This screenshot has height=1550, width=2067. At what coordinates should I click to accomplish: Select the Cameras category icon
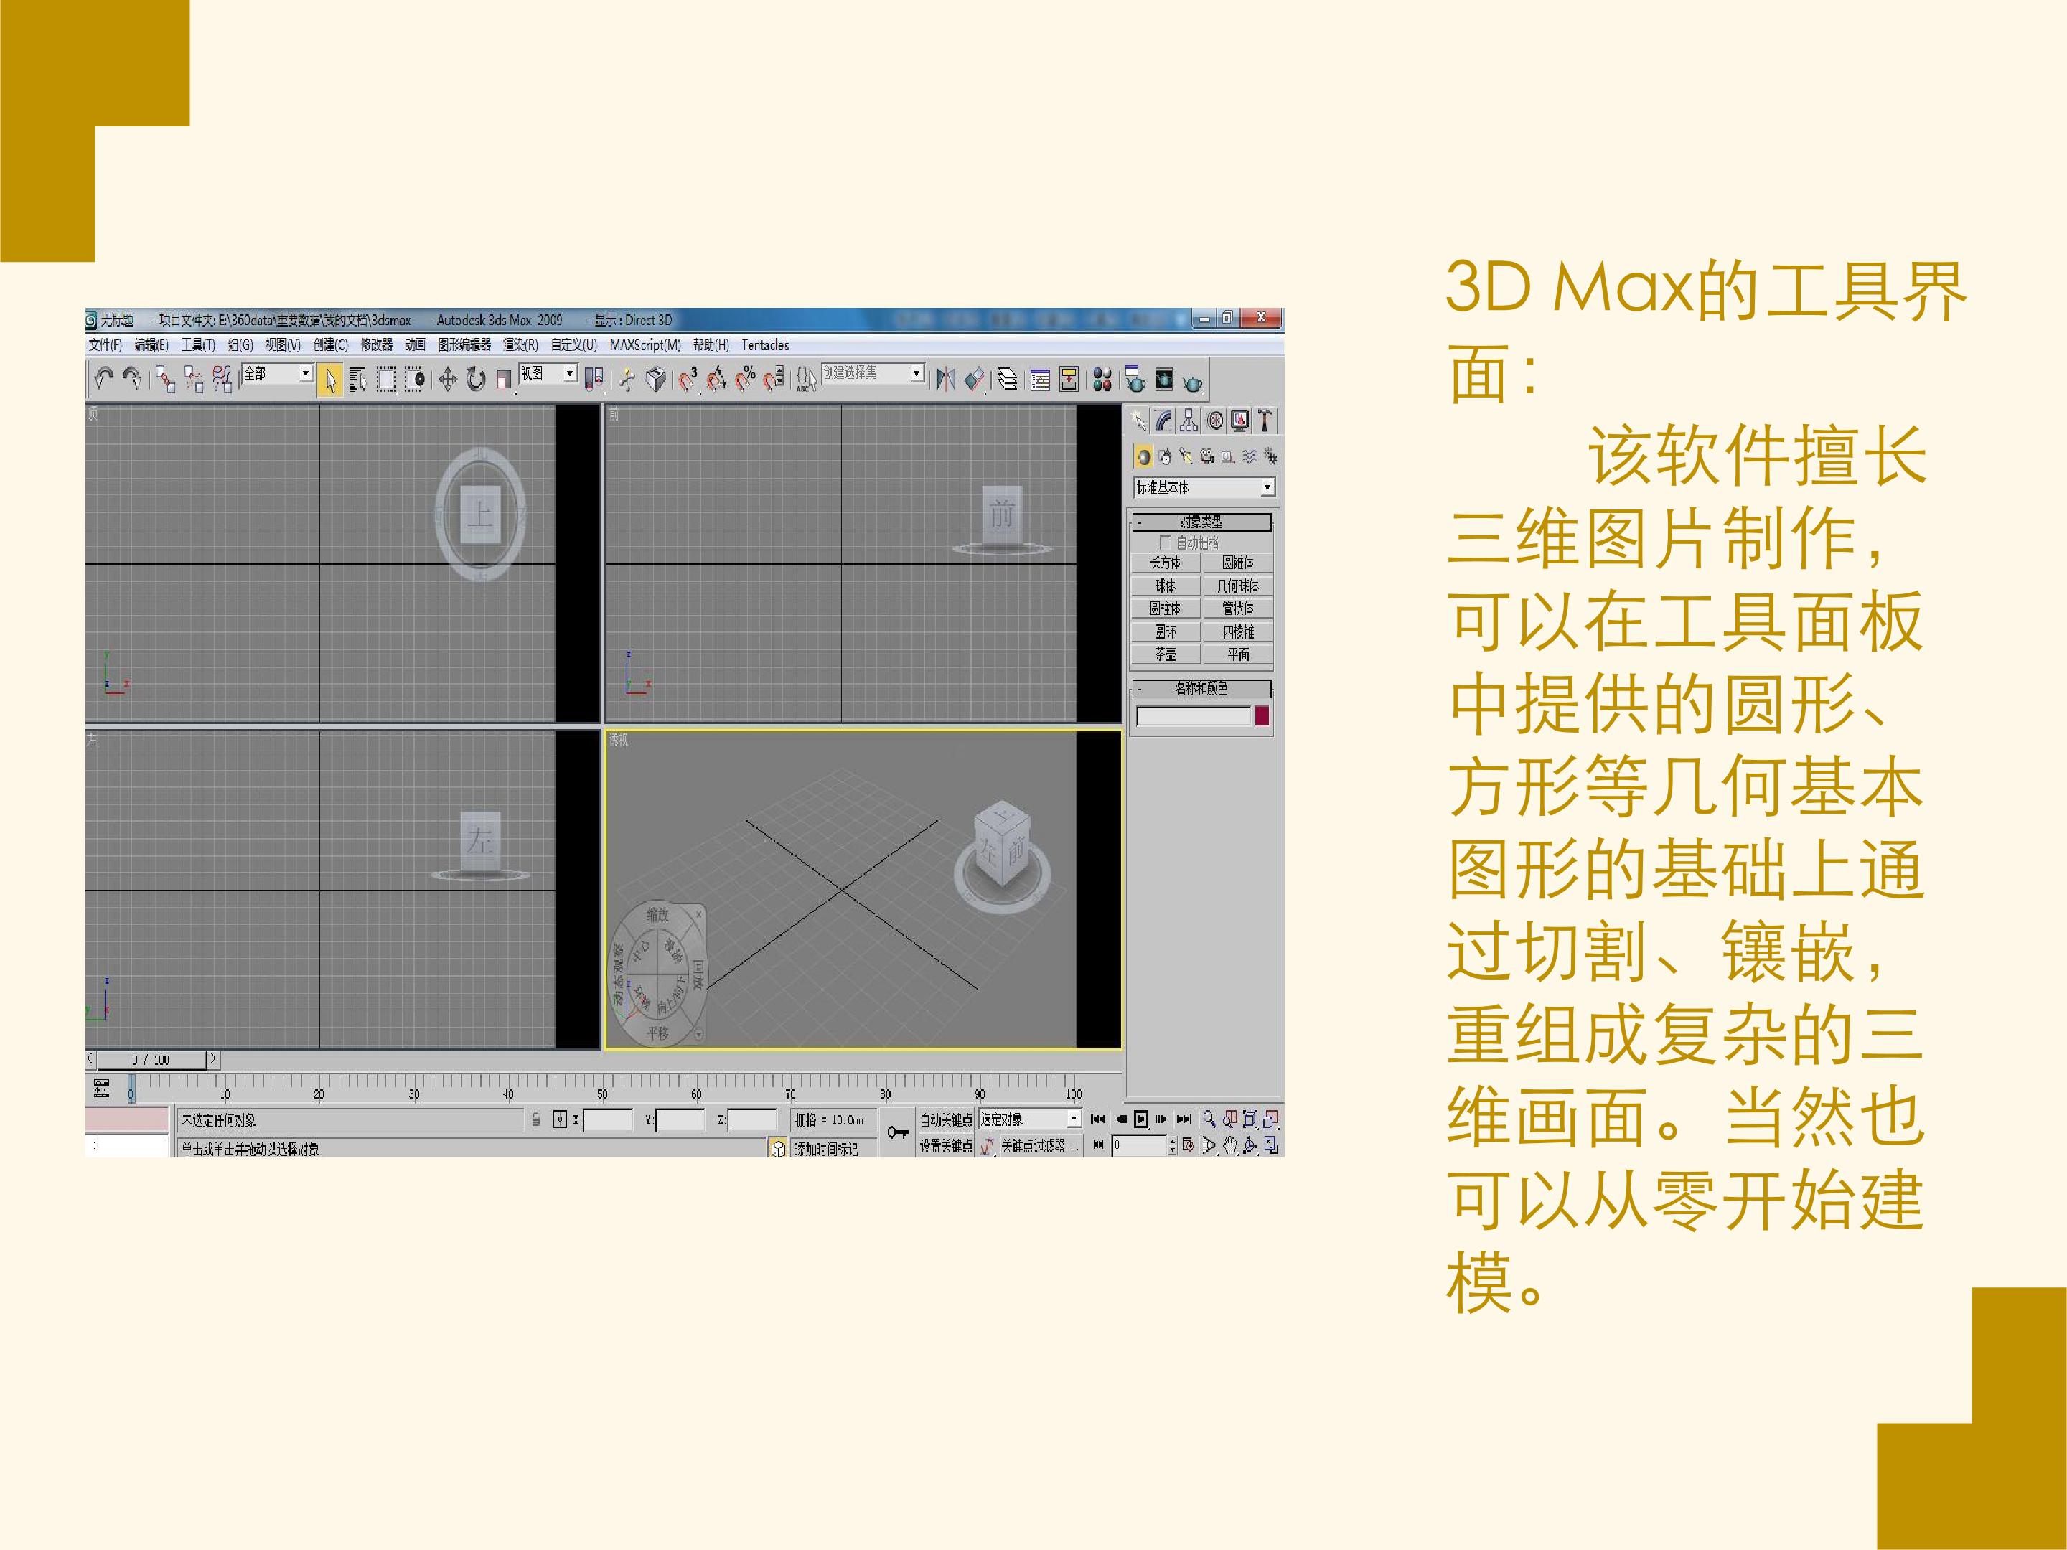coord(1207,457)
